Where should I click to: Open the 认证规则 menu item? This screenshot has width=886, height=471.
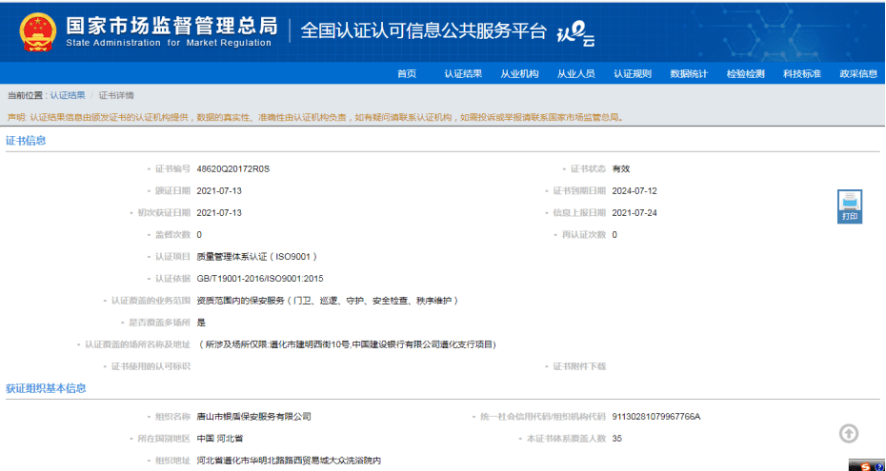633,74
